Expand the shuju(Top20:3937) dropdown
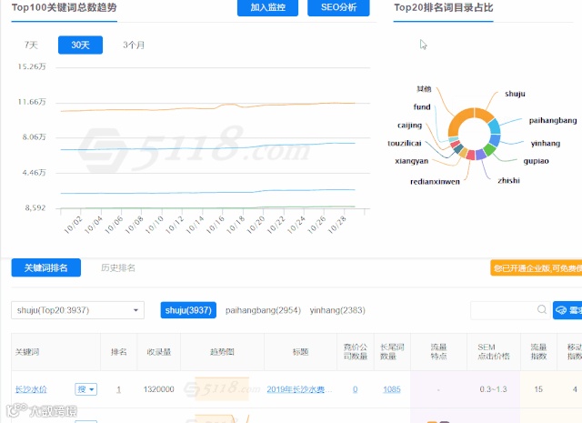The height and width of the screenshot is (423, 582). (77, 310)
